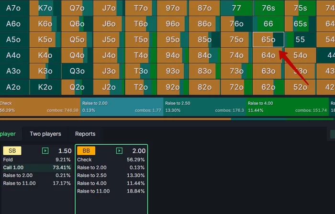Select the 62o hand cell

click(268, 87)
